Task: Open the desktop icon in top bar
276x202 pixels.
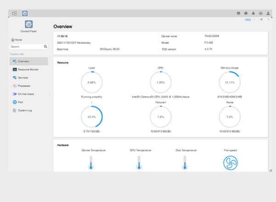Action: click(14, 13)
